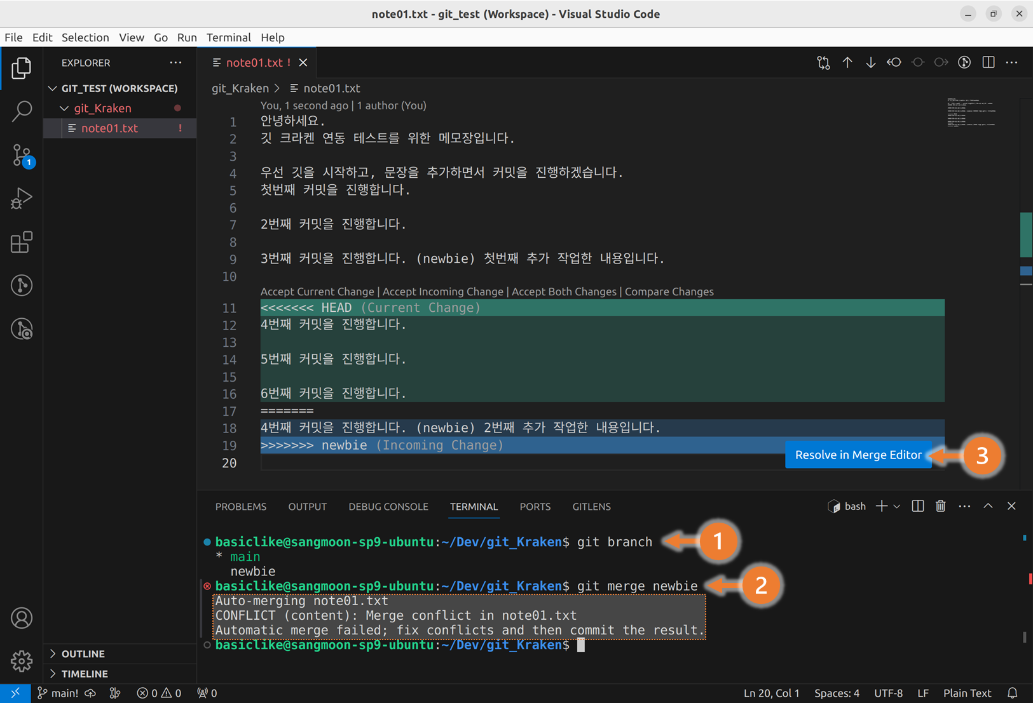Switch to the OUTPUT panel tab
This screenshot has height=703, width=1033.
point(308,507)
